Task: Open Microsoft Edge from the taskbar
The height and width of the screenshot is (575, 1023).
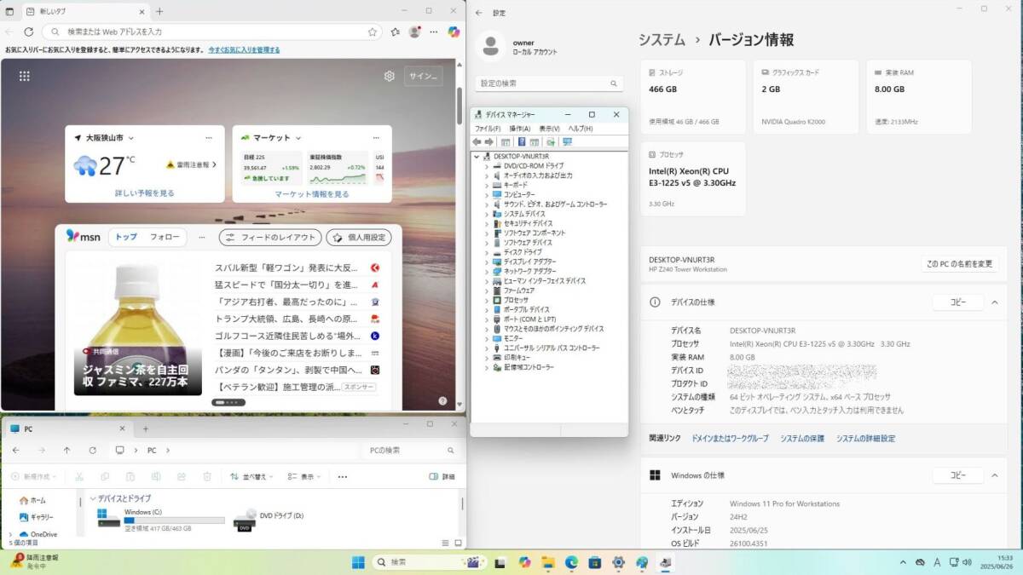Action: point(571,562)
